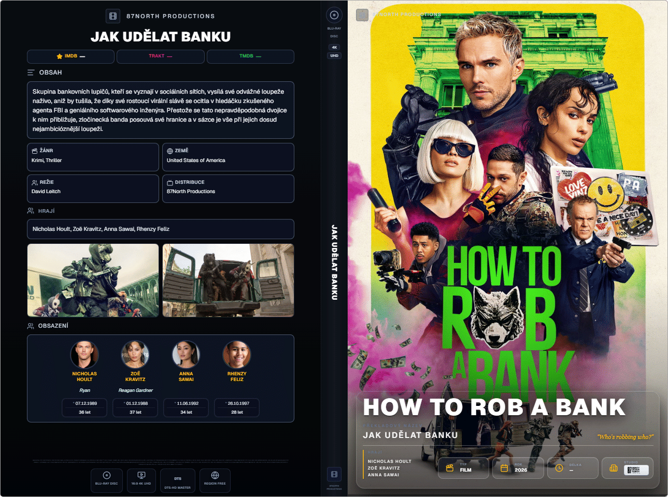This screenshot has height=497, width=668.
Task: Click the plot synopsis paragraph under OBSAH
Action: 161,110
